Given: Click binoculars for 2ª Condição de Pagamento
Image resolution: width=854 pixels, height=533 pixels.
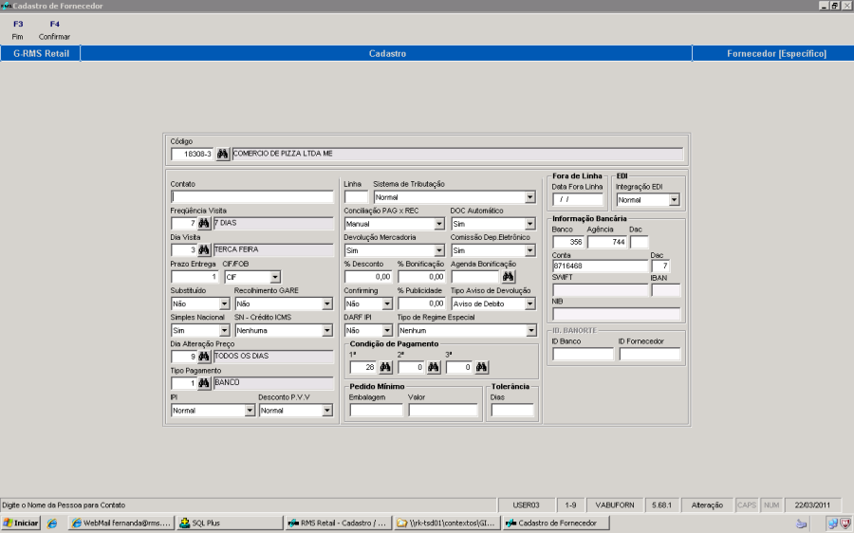Looking at the screenshot, I should [433, 367].
